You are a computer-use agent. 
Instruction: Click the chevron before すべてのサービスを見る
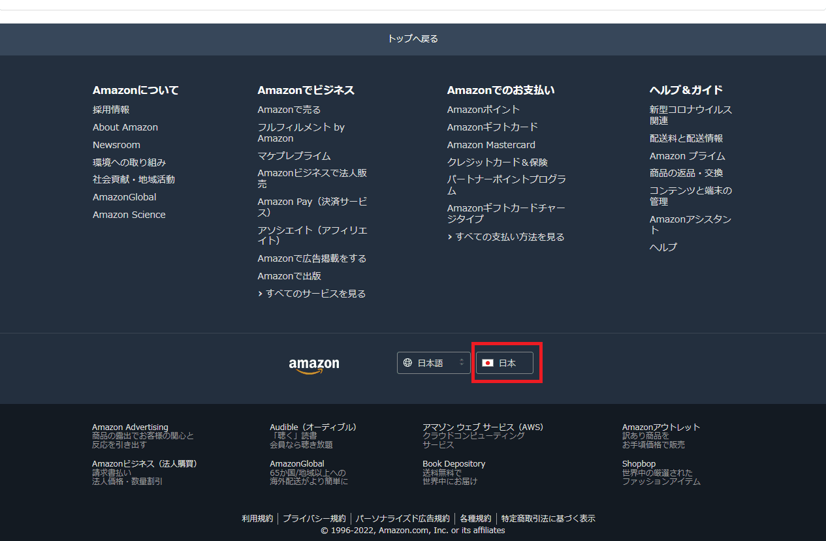260,294
